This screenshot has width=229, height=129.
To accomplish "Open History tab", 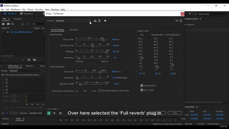I will coord(5,119).
